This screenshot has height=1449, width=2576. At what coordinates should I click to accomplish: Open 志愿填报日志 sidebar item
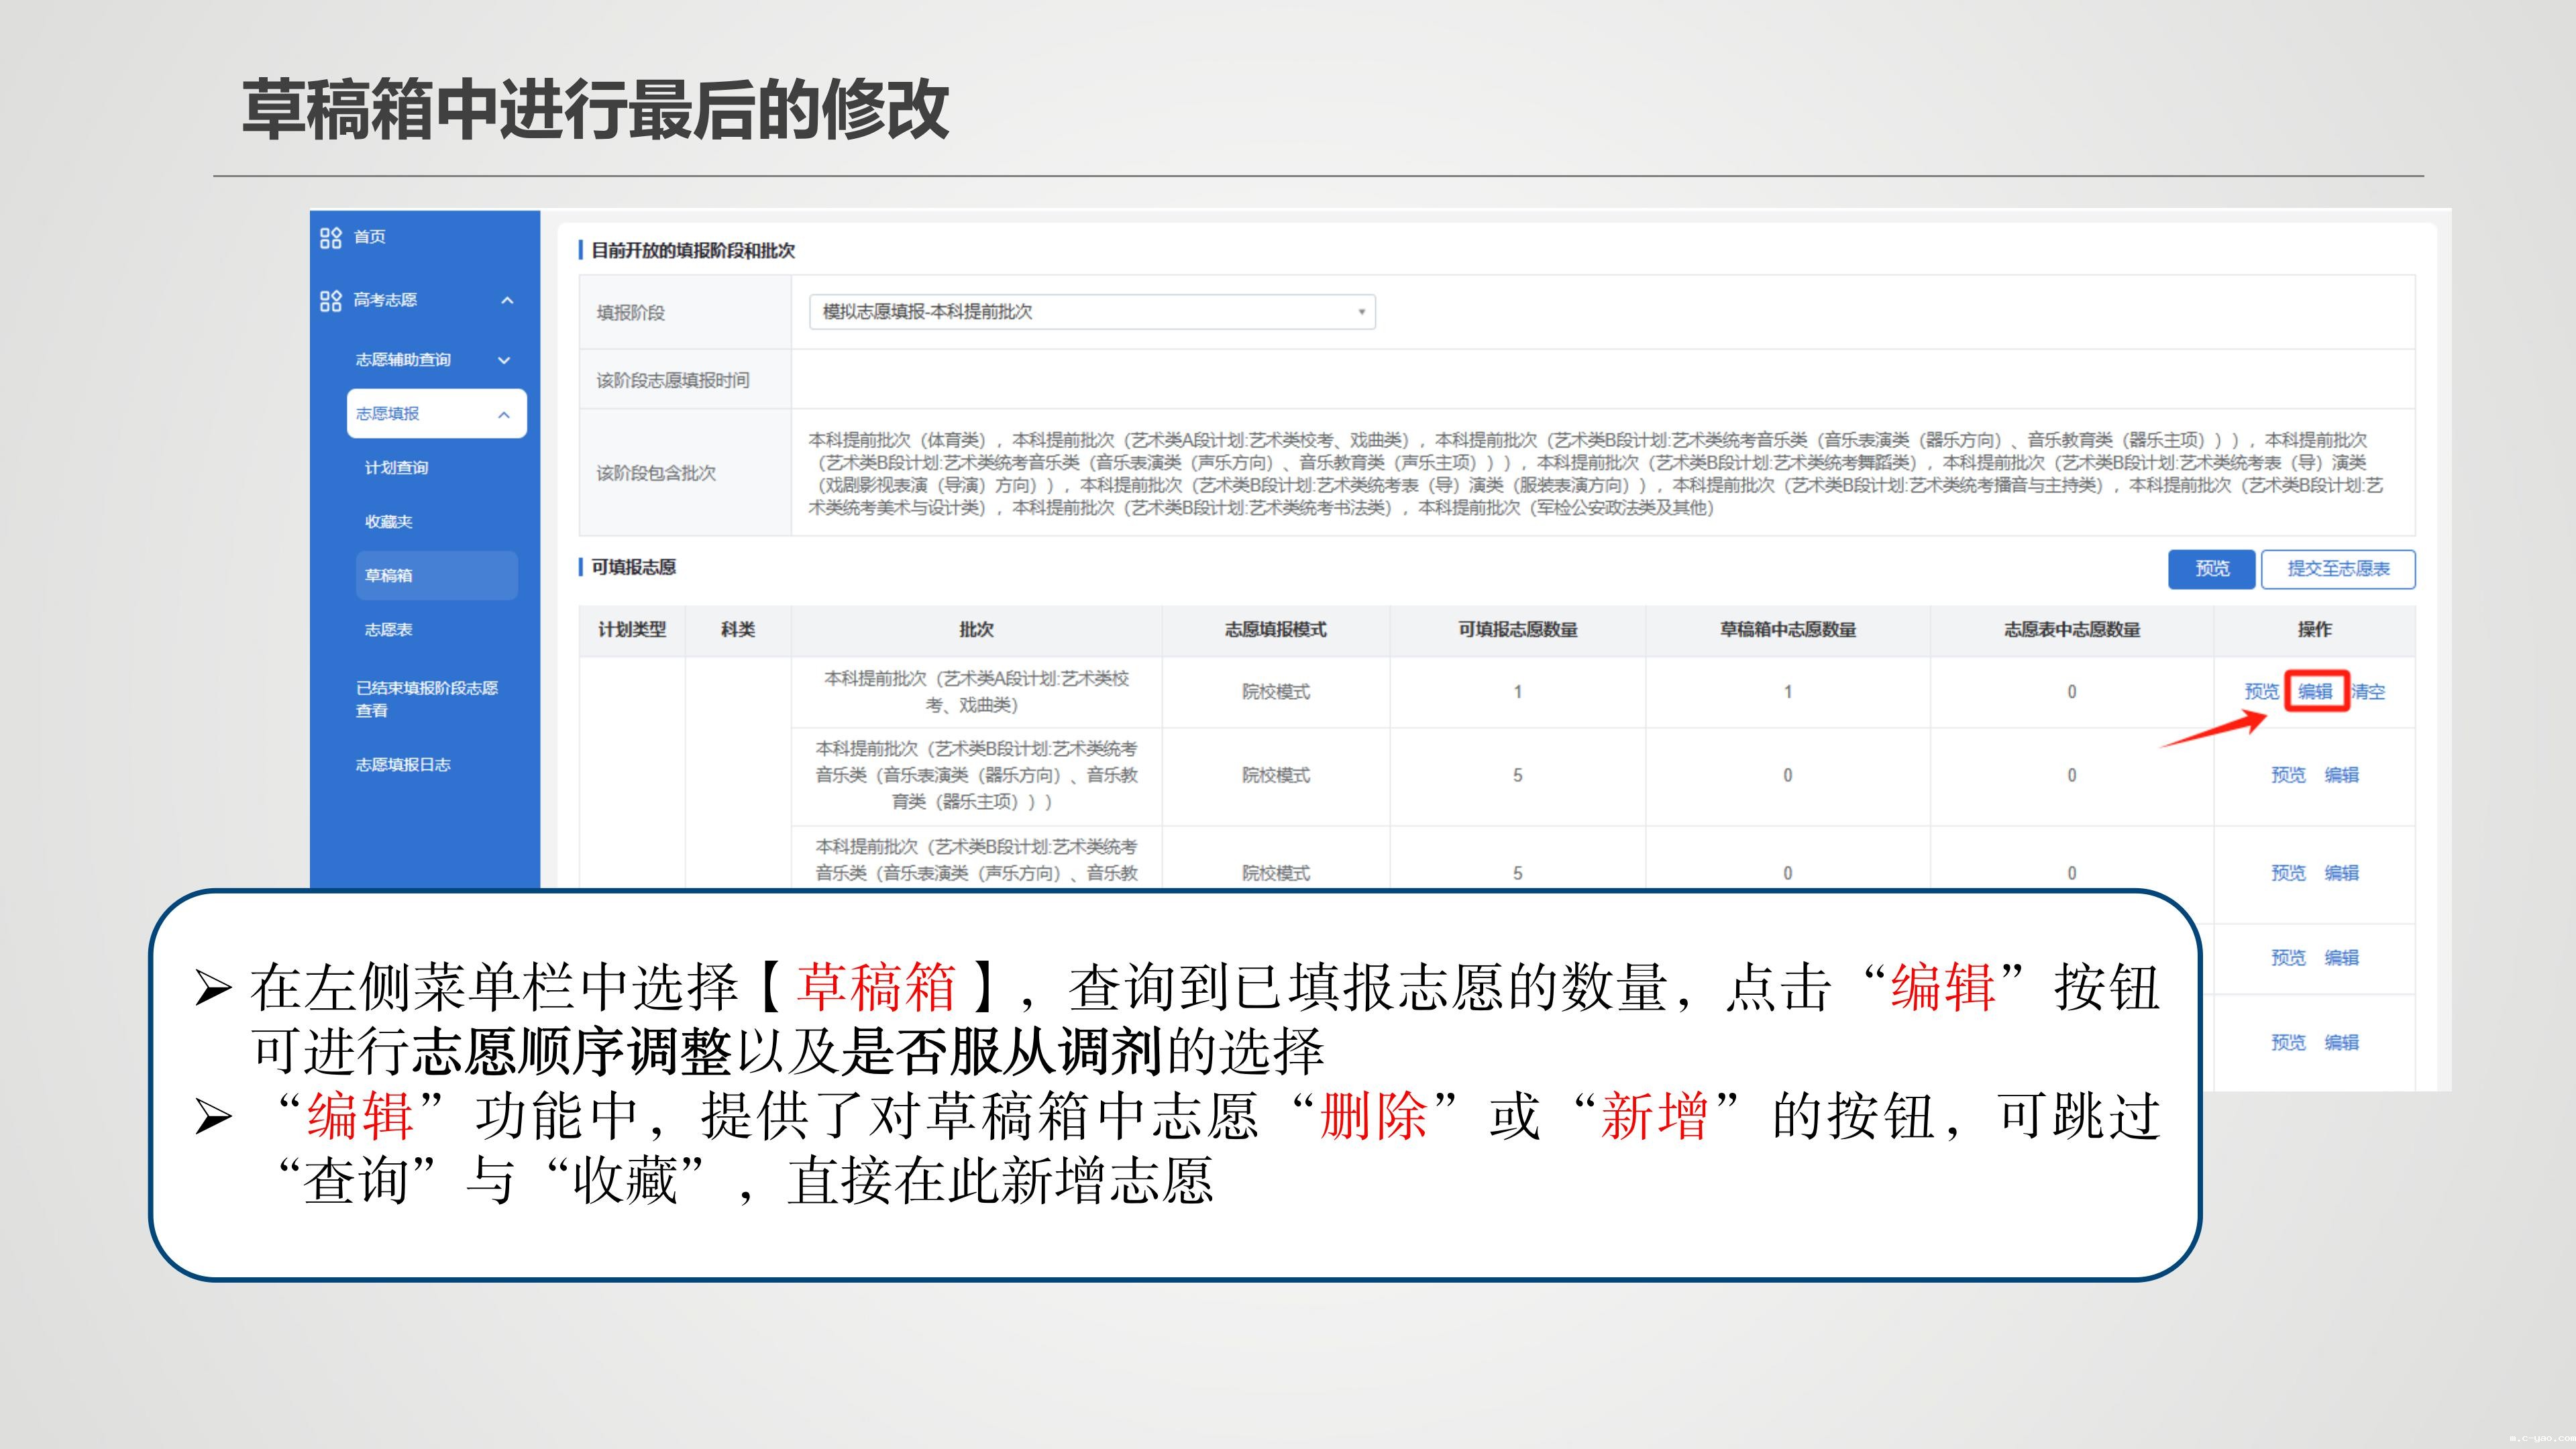pos(403,765)
